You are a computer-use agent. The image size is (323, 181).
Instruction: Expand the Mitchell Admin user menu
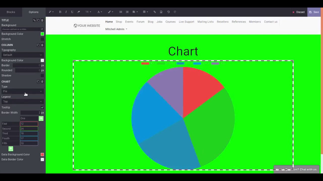(x=116, y=29)
